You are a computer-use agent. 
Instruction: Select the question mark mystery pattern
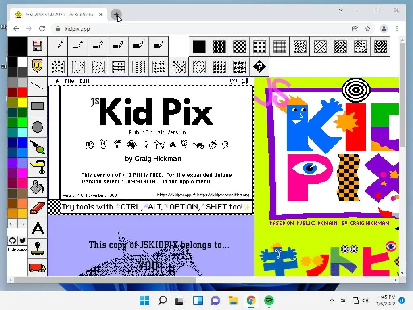pos(259,67)
